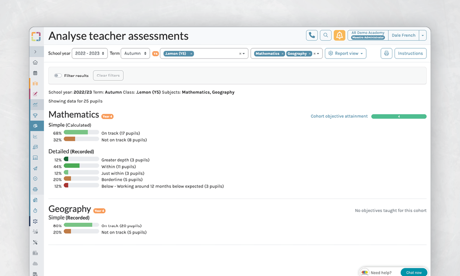The height and width of the screenshot is (276, 460).
Task: Expand the sidebar with the chevron arrow
Action: coord(35,52)
